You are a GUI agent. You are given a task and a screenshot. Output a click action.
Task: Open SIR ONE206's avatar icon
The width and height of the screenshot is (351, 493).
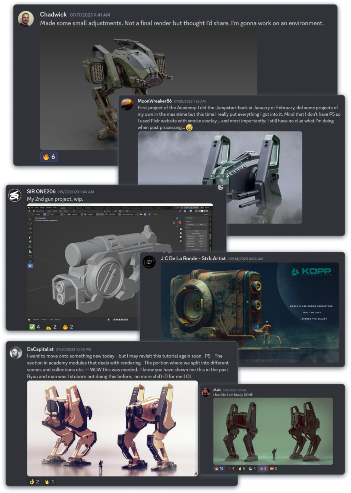click(15, 195)
